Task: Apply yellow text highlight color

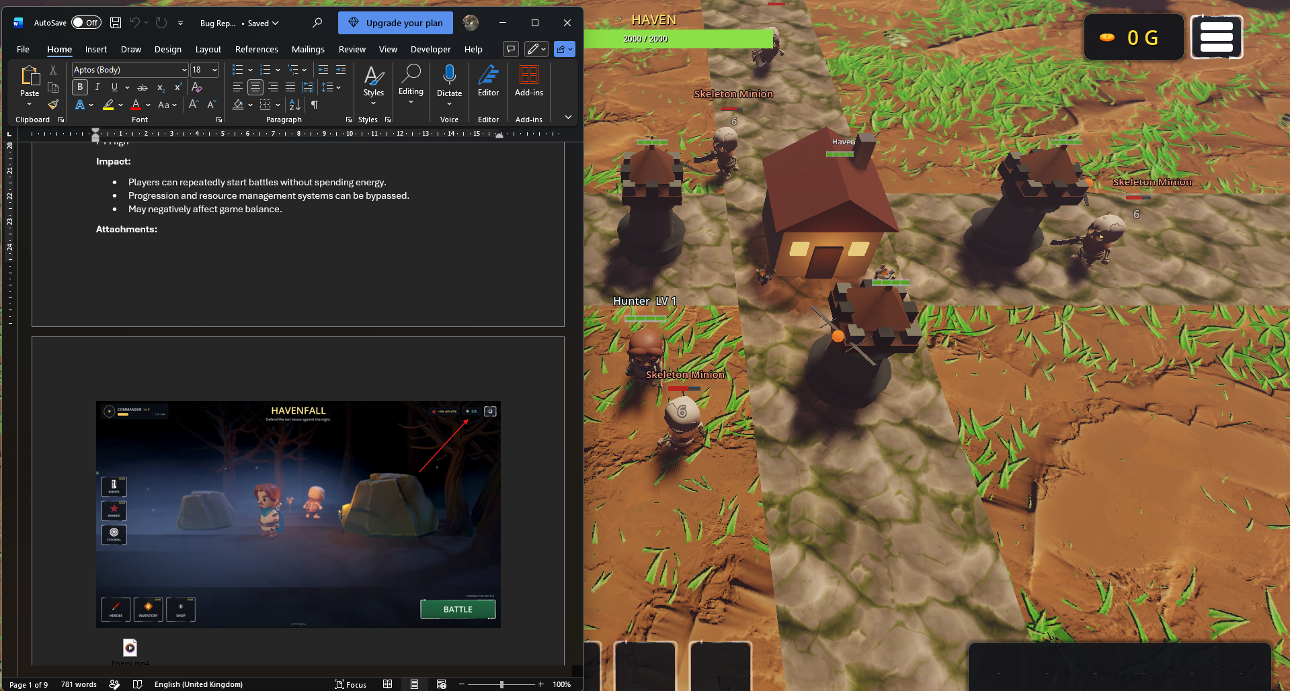Action: pyautogui.click(x=108, y=105)
